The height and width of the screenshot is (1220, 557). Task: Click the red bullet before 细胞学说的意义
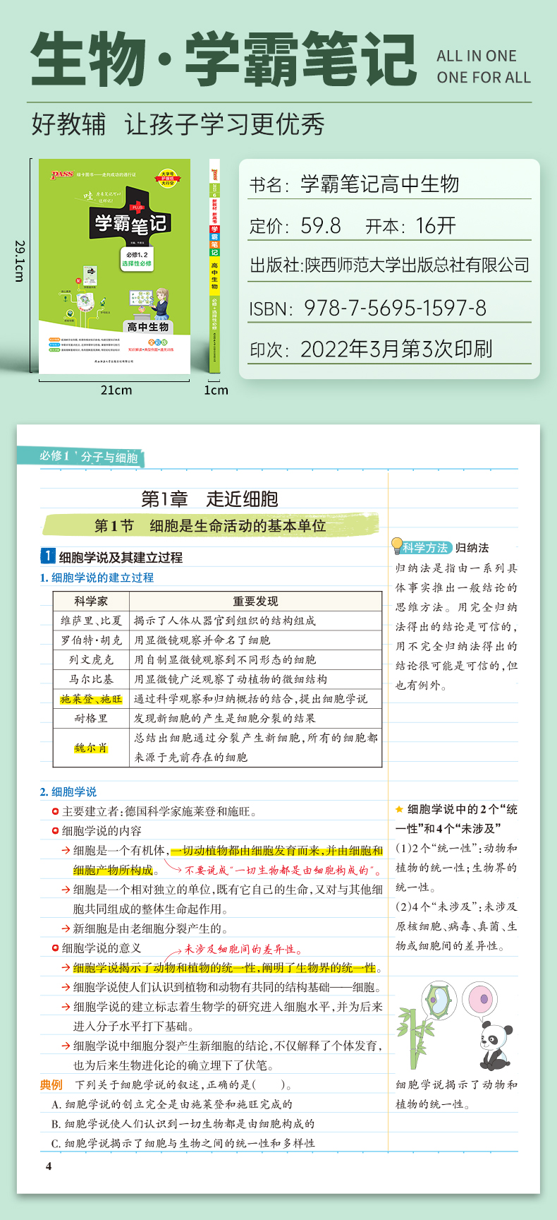tap(55, 948)
